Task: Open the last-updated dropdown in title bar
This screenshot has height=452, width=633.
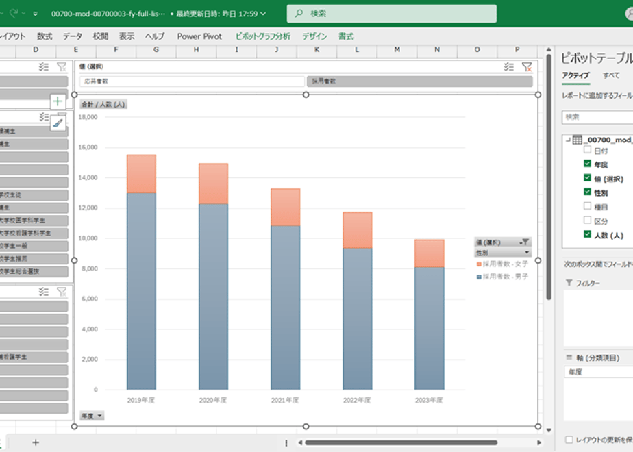Action: pos(263,14)
